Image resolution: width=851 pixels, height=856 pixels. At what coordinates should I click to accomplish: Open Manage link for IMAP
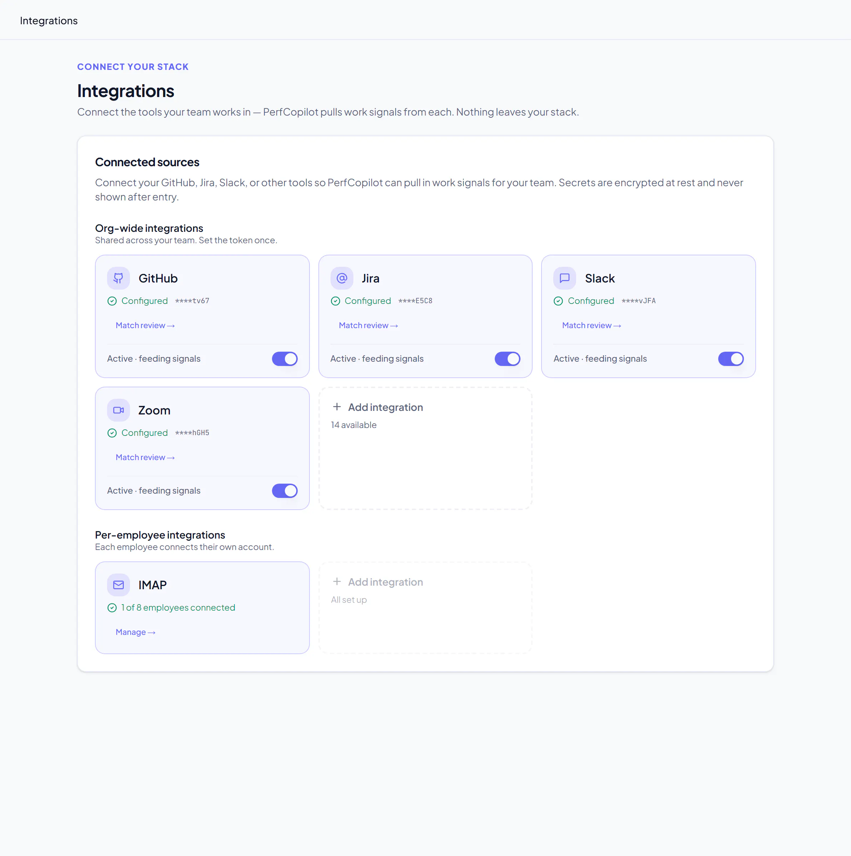135,632
